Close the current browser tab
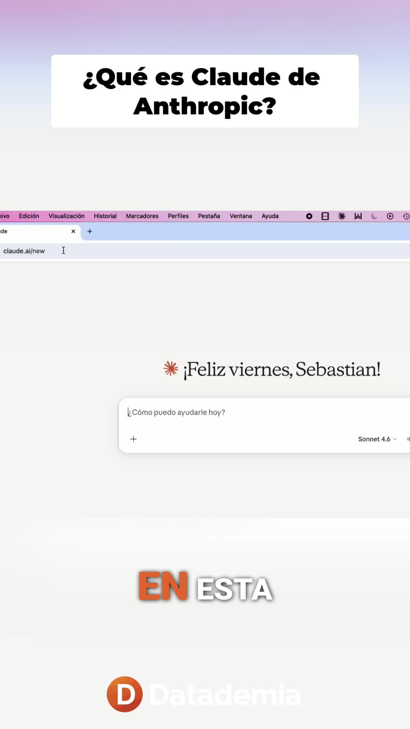410x729 pixels. (73, 231)
